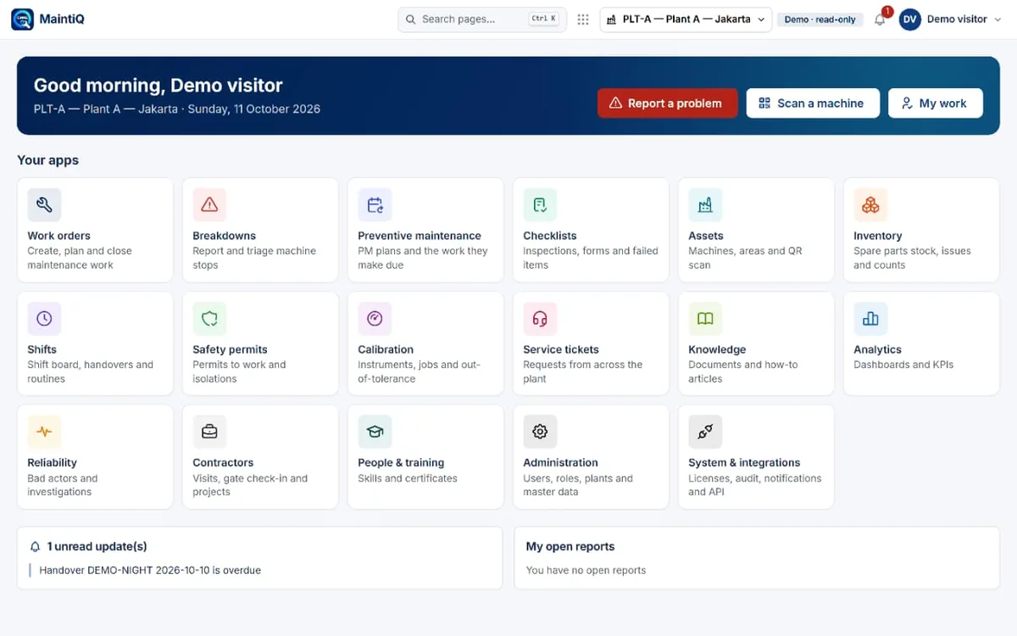The image size is (1017, 636).
Task: Open the Assets factory icon
Action: pos(705,205)
